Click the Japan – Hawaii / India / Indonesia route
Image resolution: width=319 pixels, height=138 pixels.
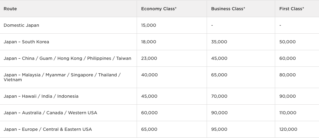coord(41,96)
